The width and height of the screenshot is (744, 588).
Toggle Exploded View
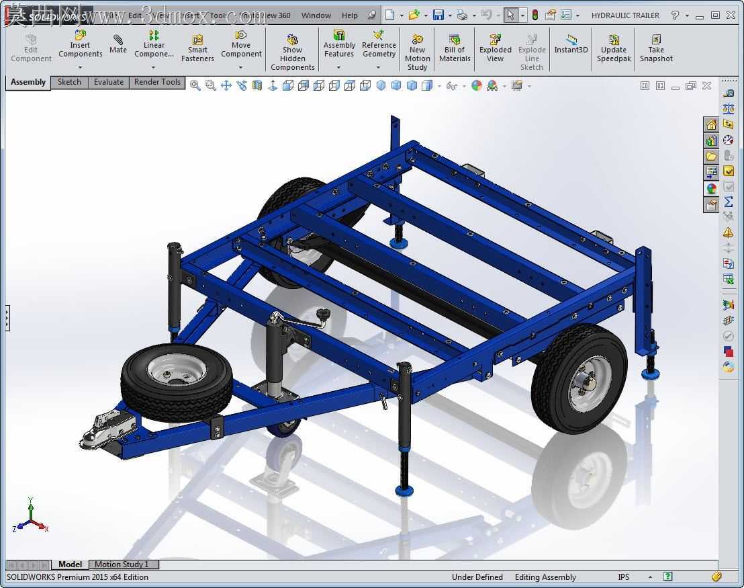click(495, 48)
